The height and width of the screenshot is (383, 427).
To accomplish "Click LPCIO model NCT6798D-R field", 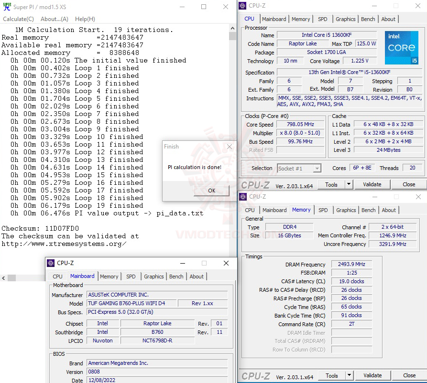I will coord(157,340).
